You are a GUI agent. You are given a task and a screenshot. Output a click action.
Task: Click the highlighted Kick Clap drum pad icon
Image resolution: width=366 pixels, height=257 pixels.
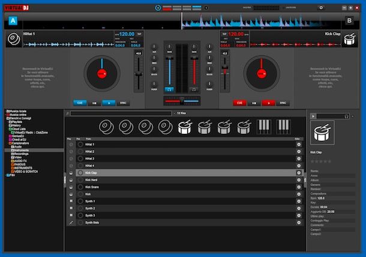point(185,127)
